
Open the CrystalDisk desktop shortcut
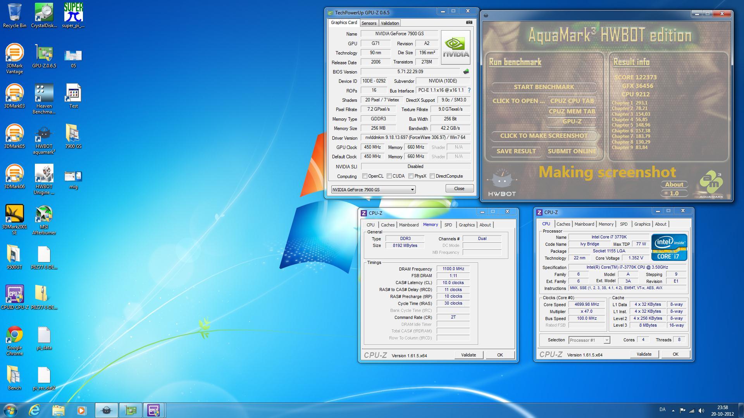pos(44,15)
